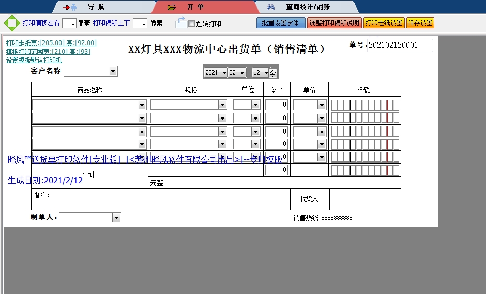Screen dimensions: 486x294
Task: Enable the 旋转打印 checkbox
Action: tap(192, 24)
